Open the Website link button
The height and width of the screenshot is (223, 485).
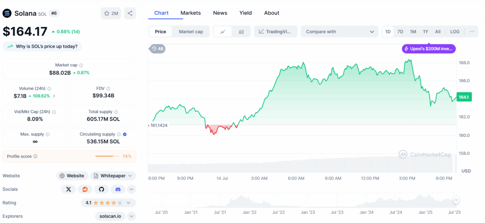coord(72,176)
